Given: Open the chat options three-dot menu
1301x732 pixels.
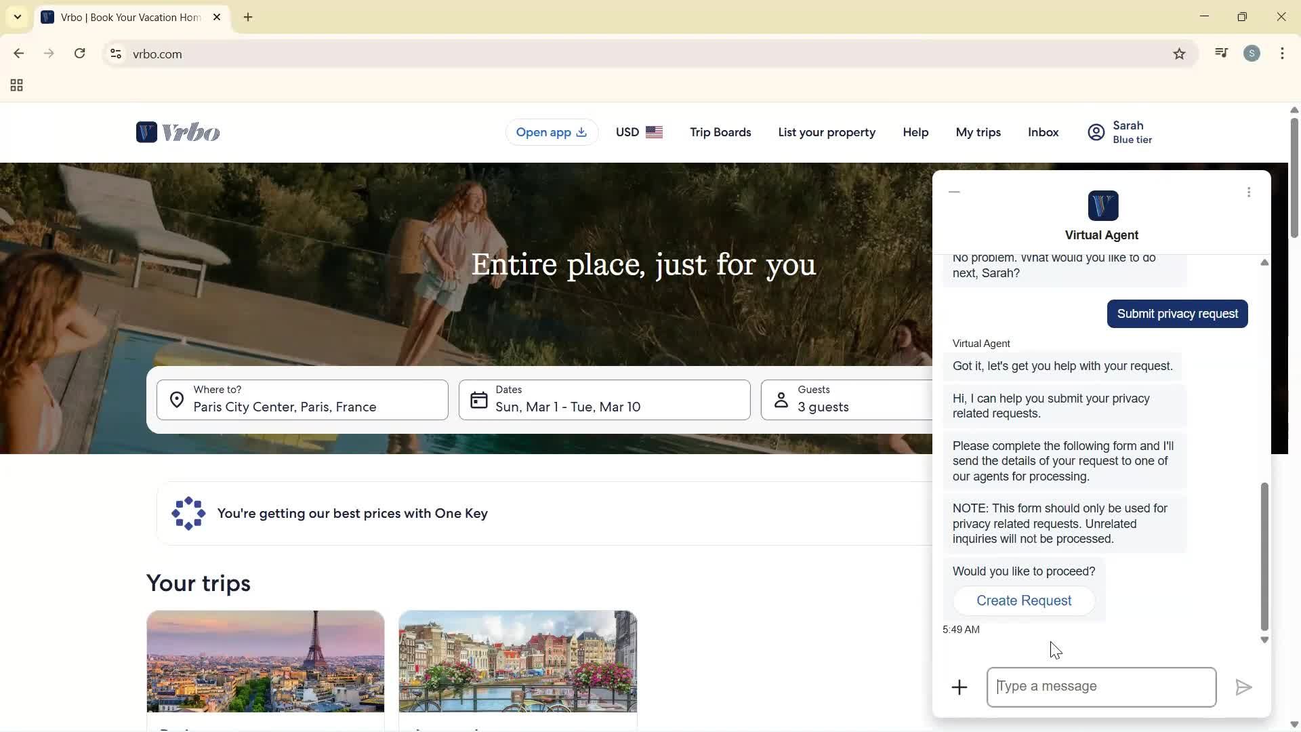Looking at the screenshot, I should coord(1249,192).
